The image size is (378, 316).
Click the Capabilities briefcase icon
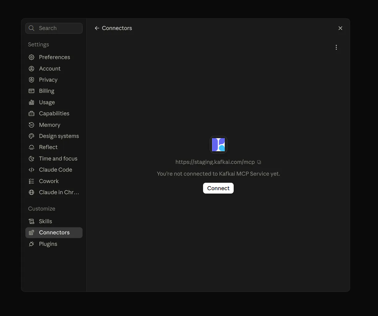click(32, 113)
